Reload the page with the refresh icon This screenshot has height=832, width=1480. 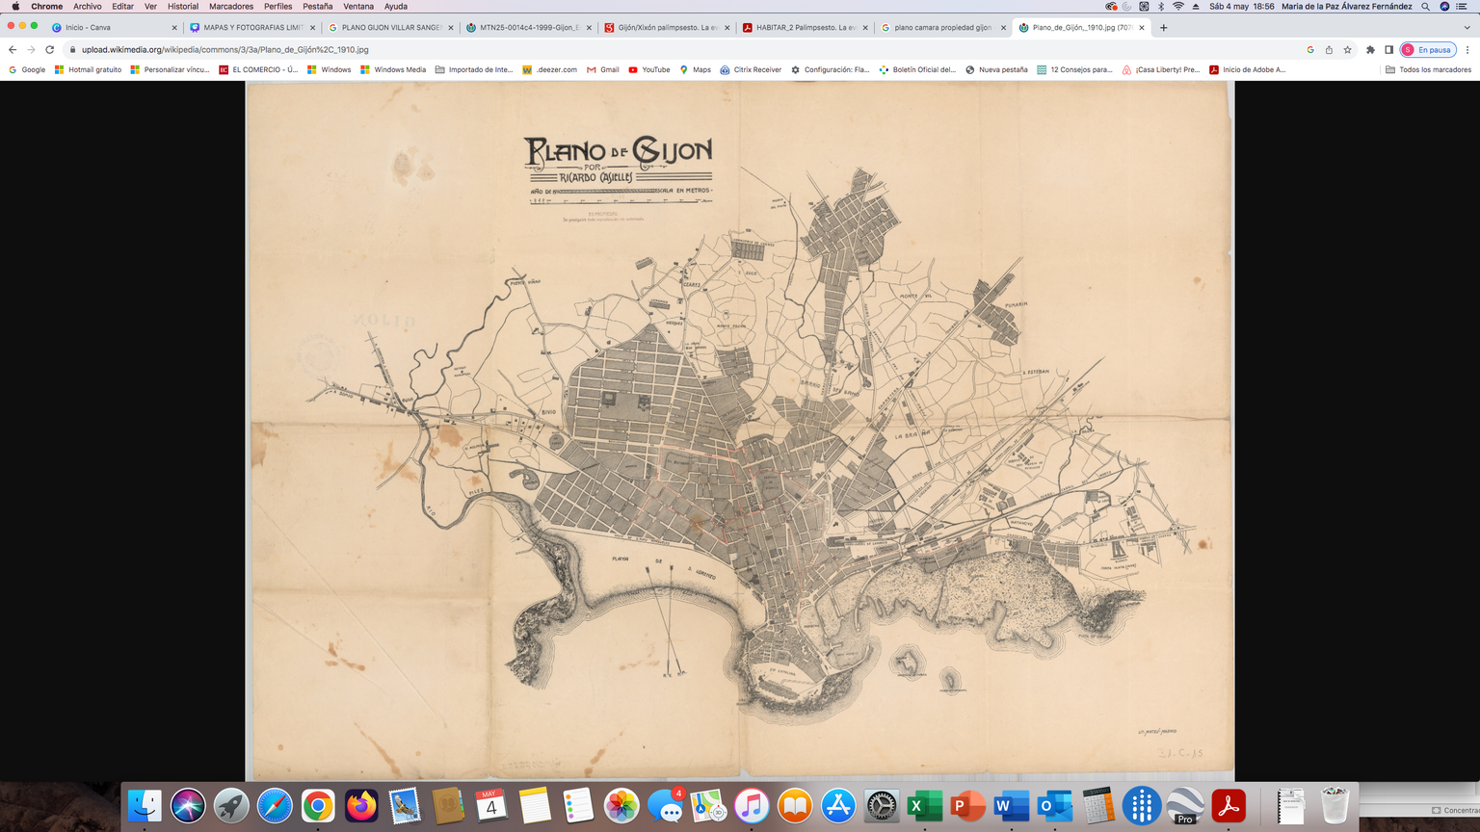coord(50,50)
